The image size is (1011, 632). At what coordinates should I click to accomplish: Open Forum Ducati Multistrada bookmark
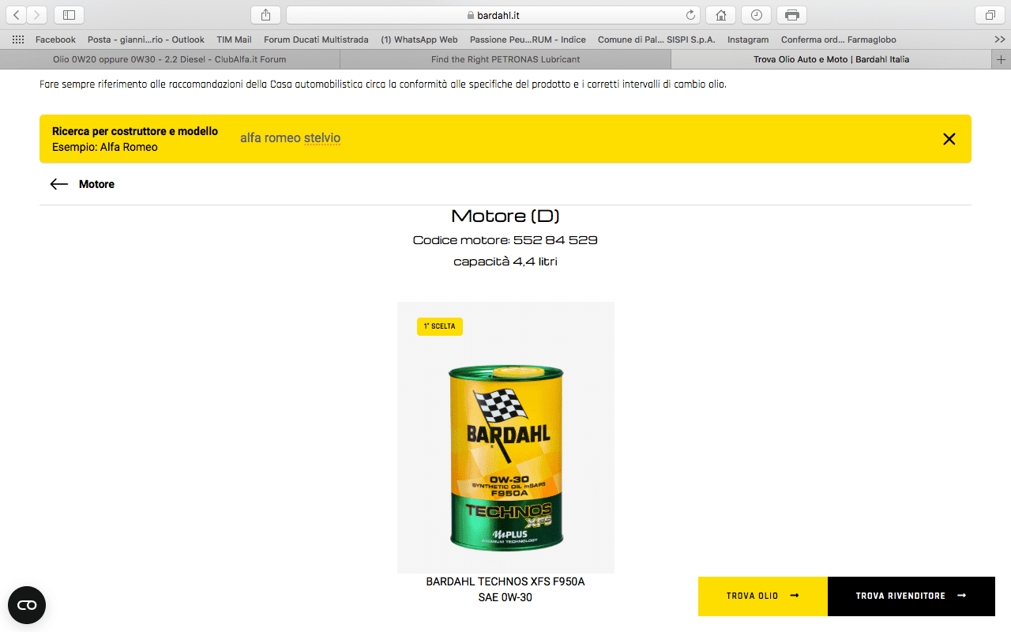coord(316,39)
